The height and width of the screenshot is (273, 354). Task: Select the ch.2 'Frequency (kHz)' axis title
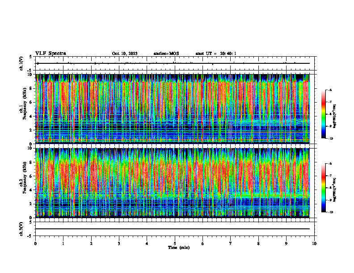point(25,178)
